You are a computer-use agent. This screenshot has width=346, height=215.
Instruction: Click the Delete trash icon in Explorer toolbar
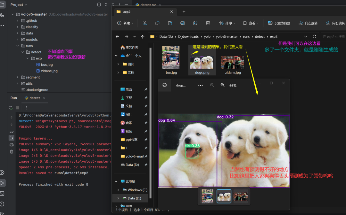(x=208, y=23)
